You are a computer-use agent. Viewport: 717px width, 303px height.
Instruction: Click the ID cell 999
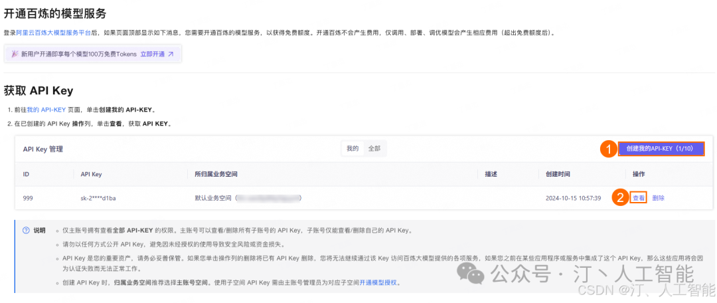28,198
